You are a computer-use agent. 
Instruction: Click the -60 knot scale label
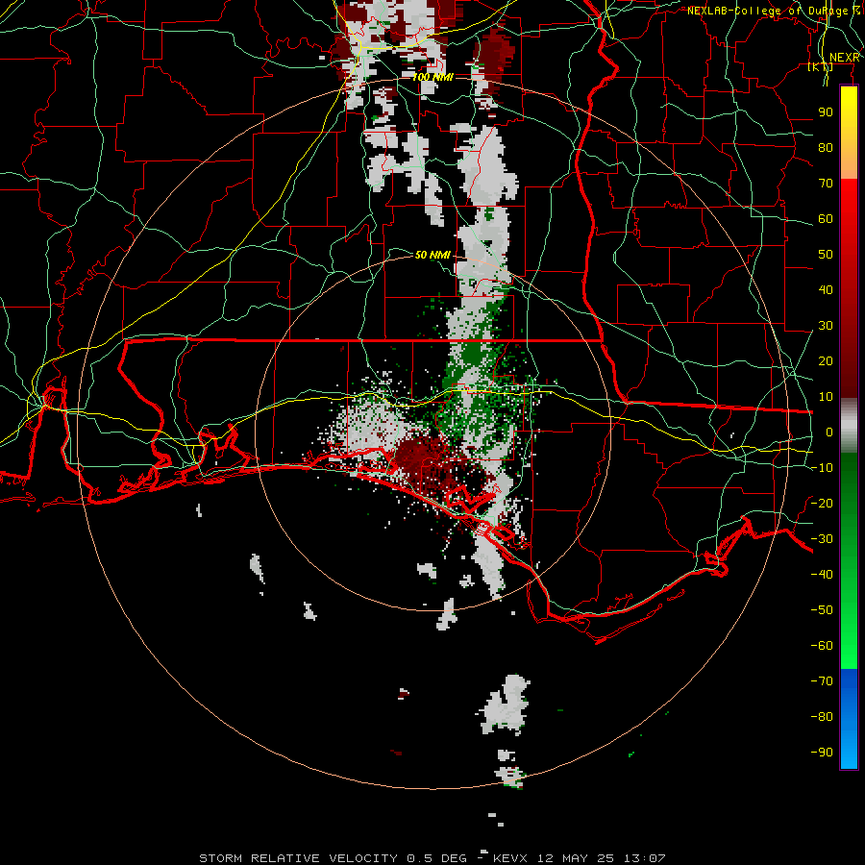click(822, 646)
